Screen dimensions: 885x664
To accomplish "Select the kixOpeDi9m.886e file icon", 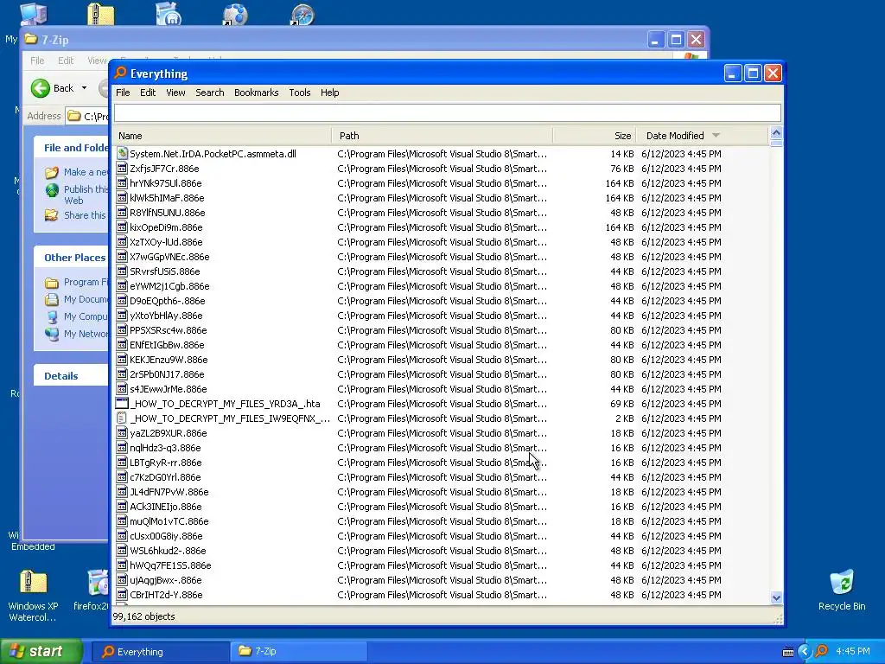I will [122, 227].
